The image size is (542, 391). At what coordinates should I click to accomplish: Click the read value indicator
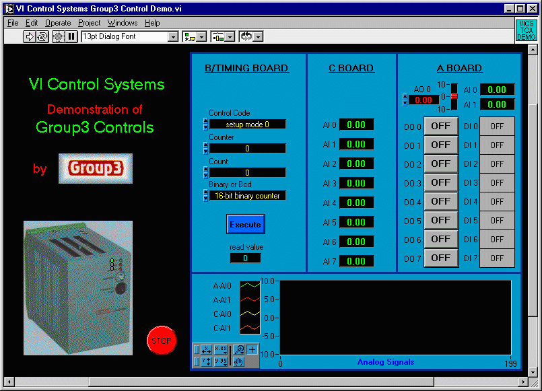pyautogui.click(x=246, y=258)
